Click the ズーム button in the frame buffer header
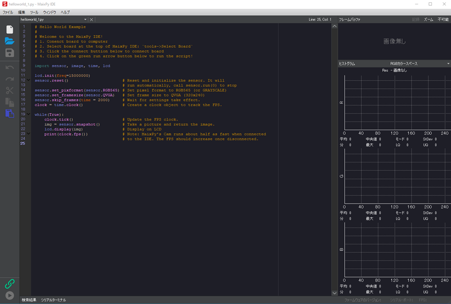The height and width of the screenshot is (304, 451). click(428, 20)
